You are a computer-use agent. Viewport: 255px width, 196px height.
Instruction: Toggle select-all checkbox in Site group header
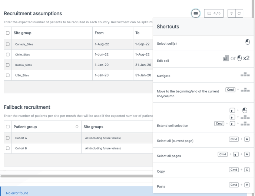[x=8, y=33]
